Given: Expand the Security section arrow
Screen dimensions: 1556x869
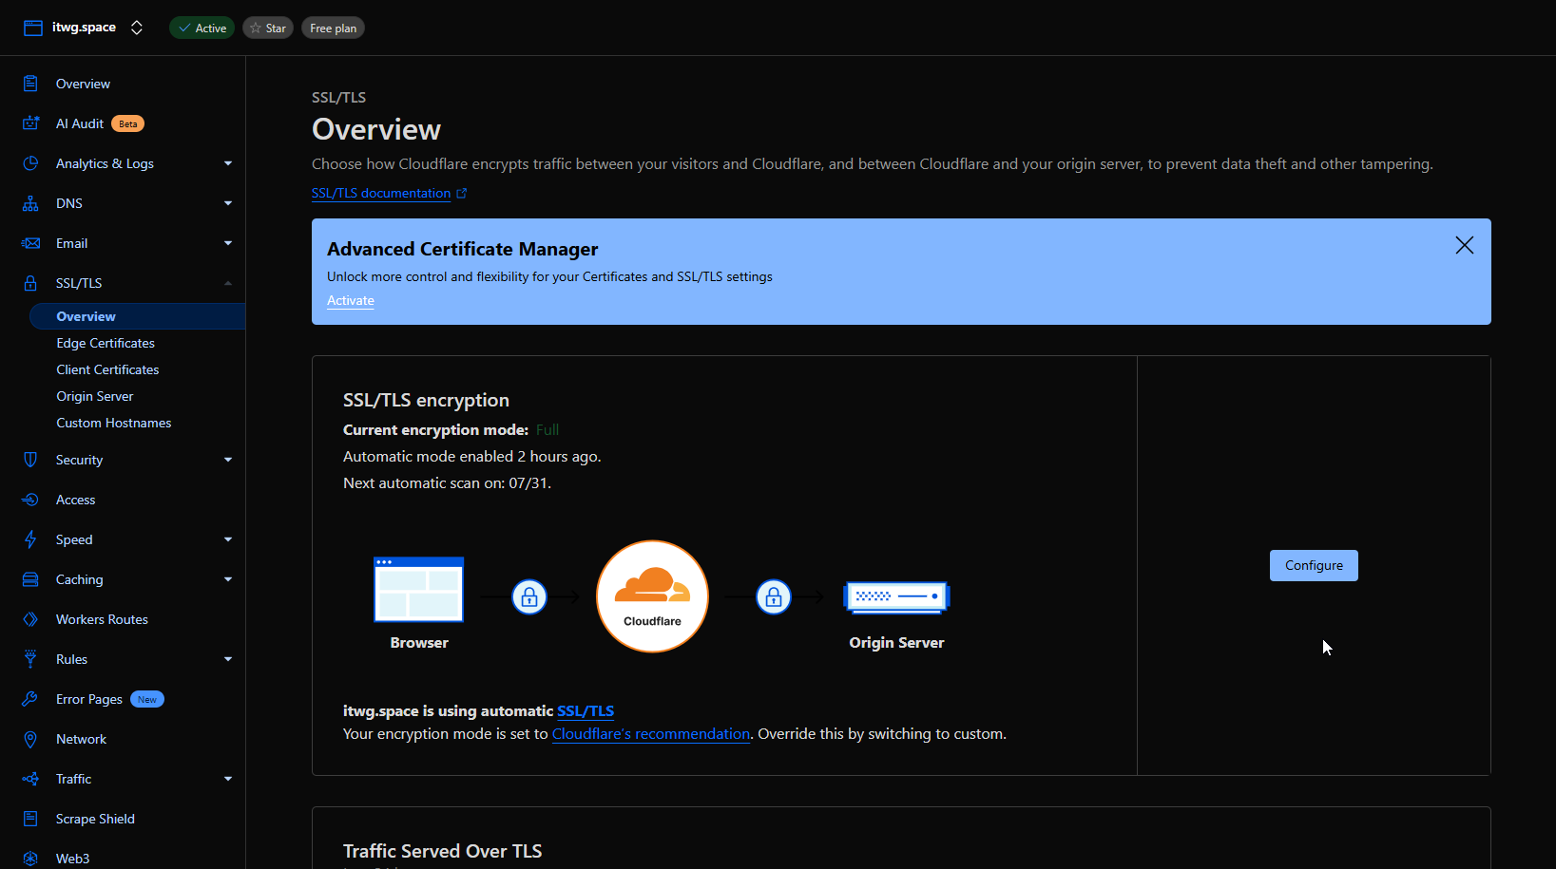Looking at the screenshot, I should pos(228,460).
